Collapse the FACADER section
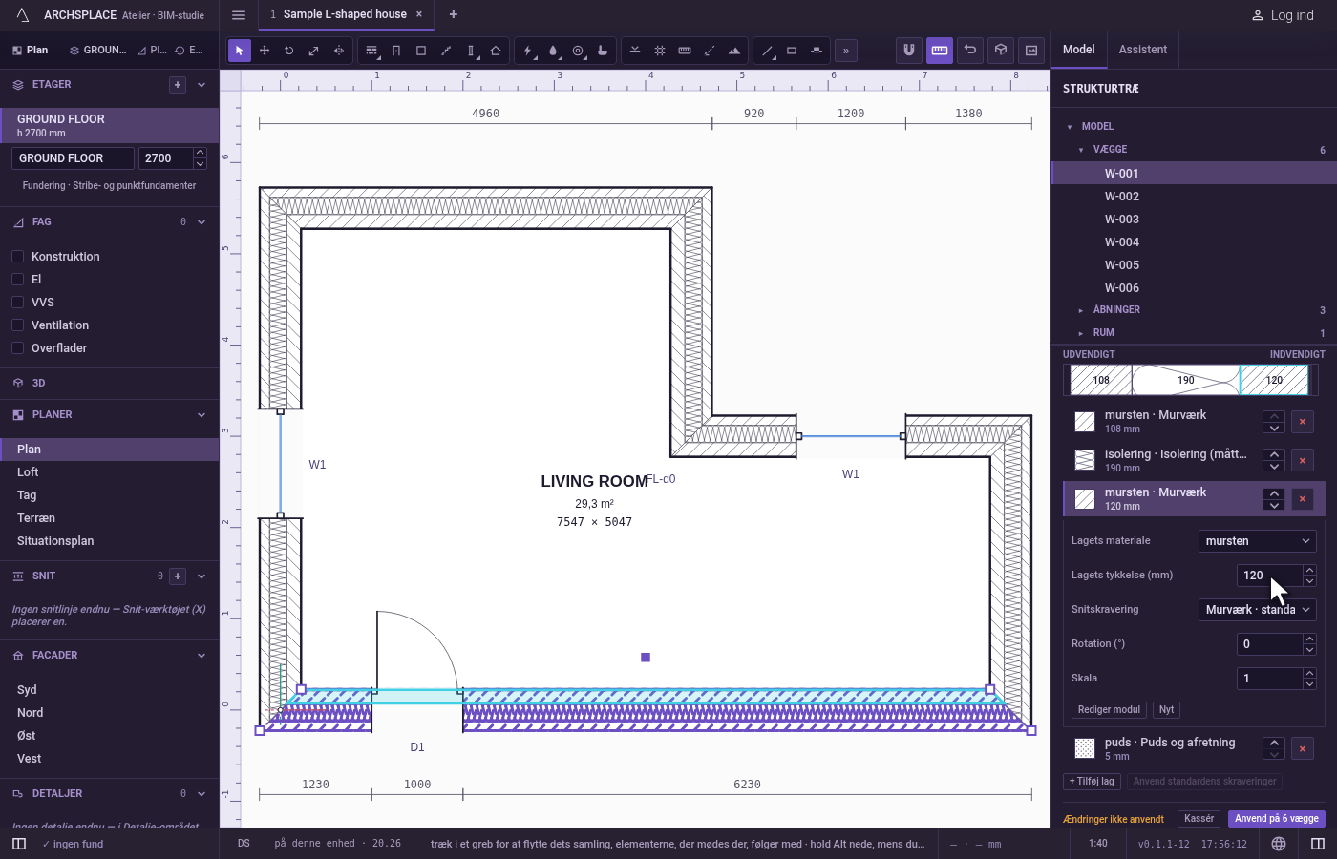Screen dimensions: 1337x859 coord(202,656)
